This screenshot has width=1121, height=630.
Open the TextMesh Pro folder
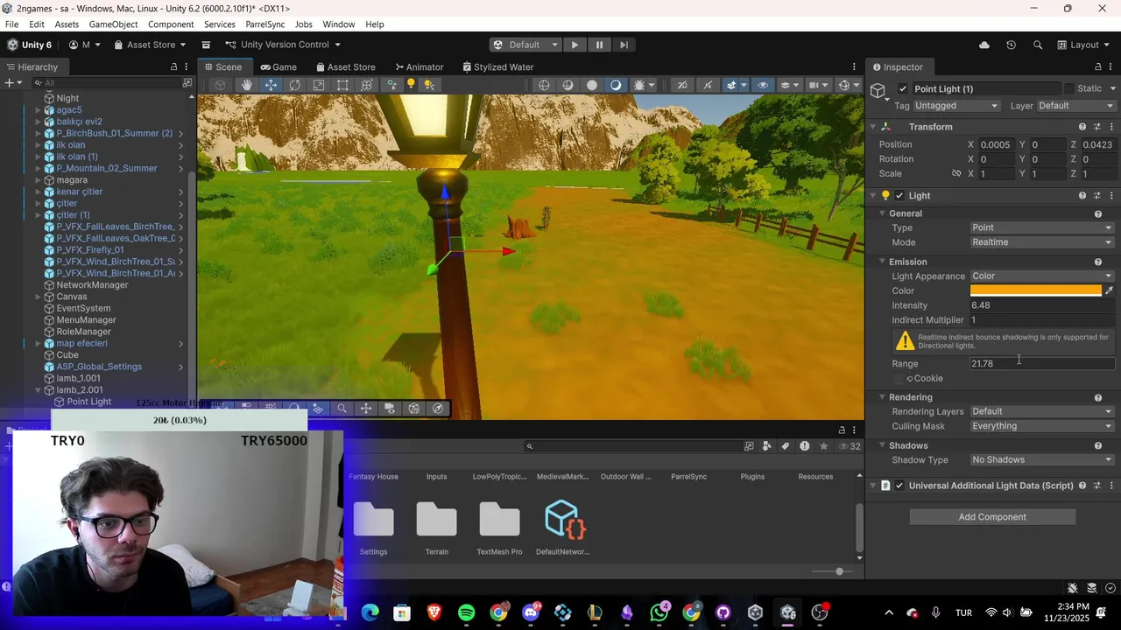(499, 528)
